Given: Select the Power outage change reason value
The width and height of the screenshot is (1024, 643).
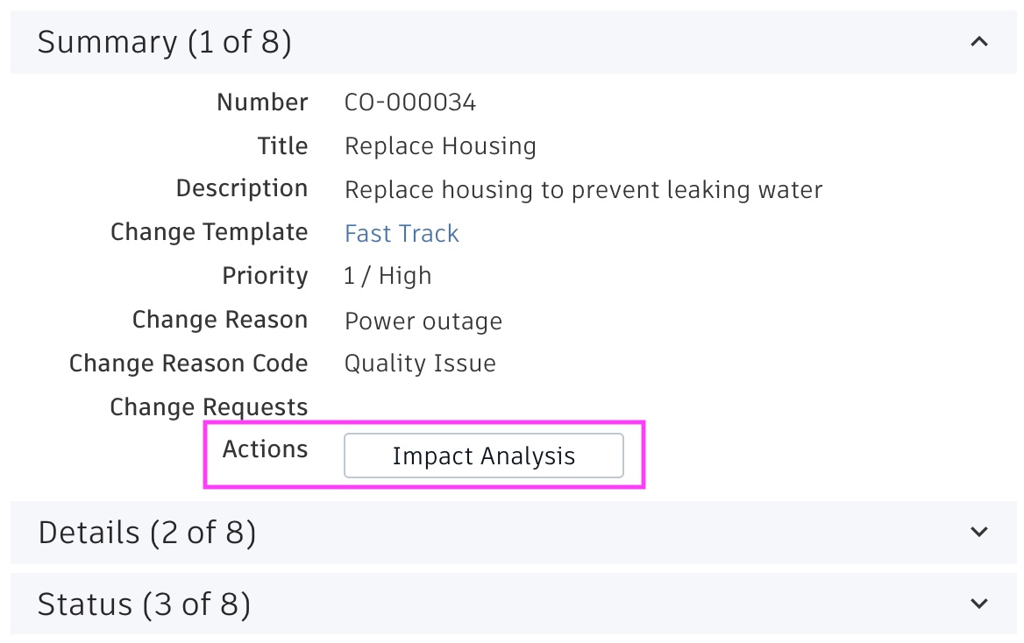Looking at the screenshot, I should (423, 321).
